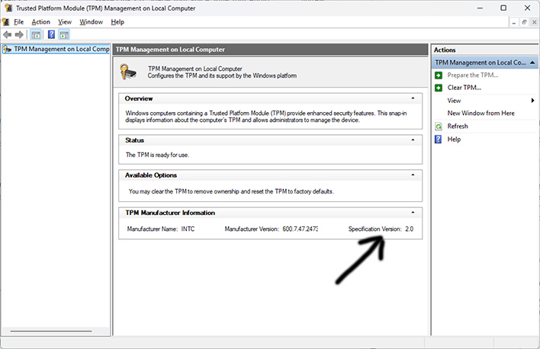The width and height of the screenshot is (540, 349).
Task: Restore the inner MDI child window
Action: pyautogui.click(x=524, y=22)
